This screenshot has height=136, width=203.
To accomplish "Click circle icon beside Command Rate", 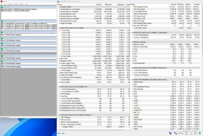I will (133, 63).
